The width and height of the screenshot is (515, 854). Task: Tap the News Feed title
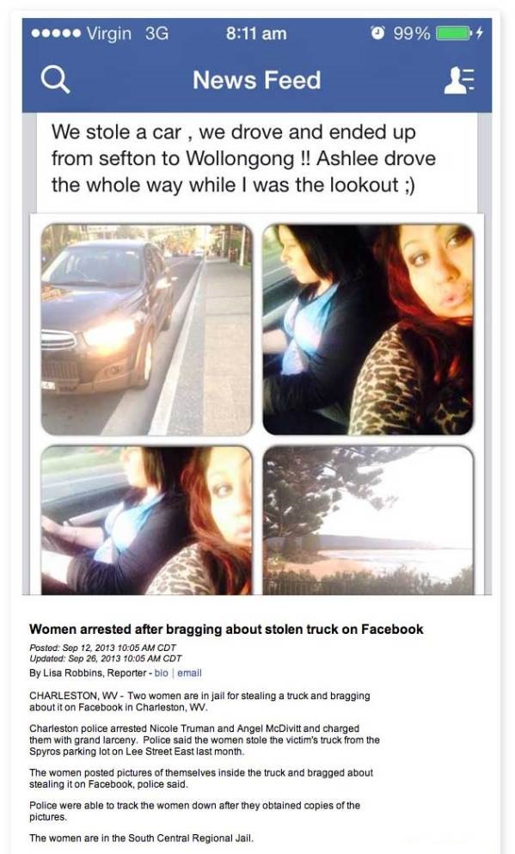pos(257,80)
